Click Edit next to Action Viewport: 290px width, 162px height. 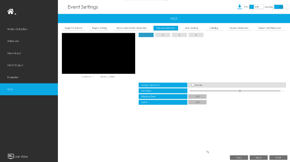(x=197, y=102)
